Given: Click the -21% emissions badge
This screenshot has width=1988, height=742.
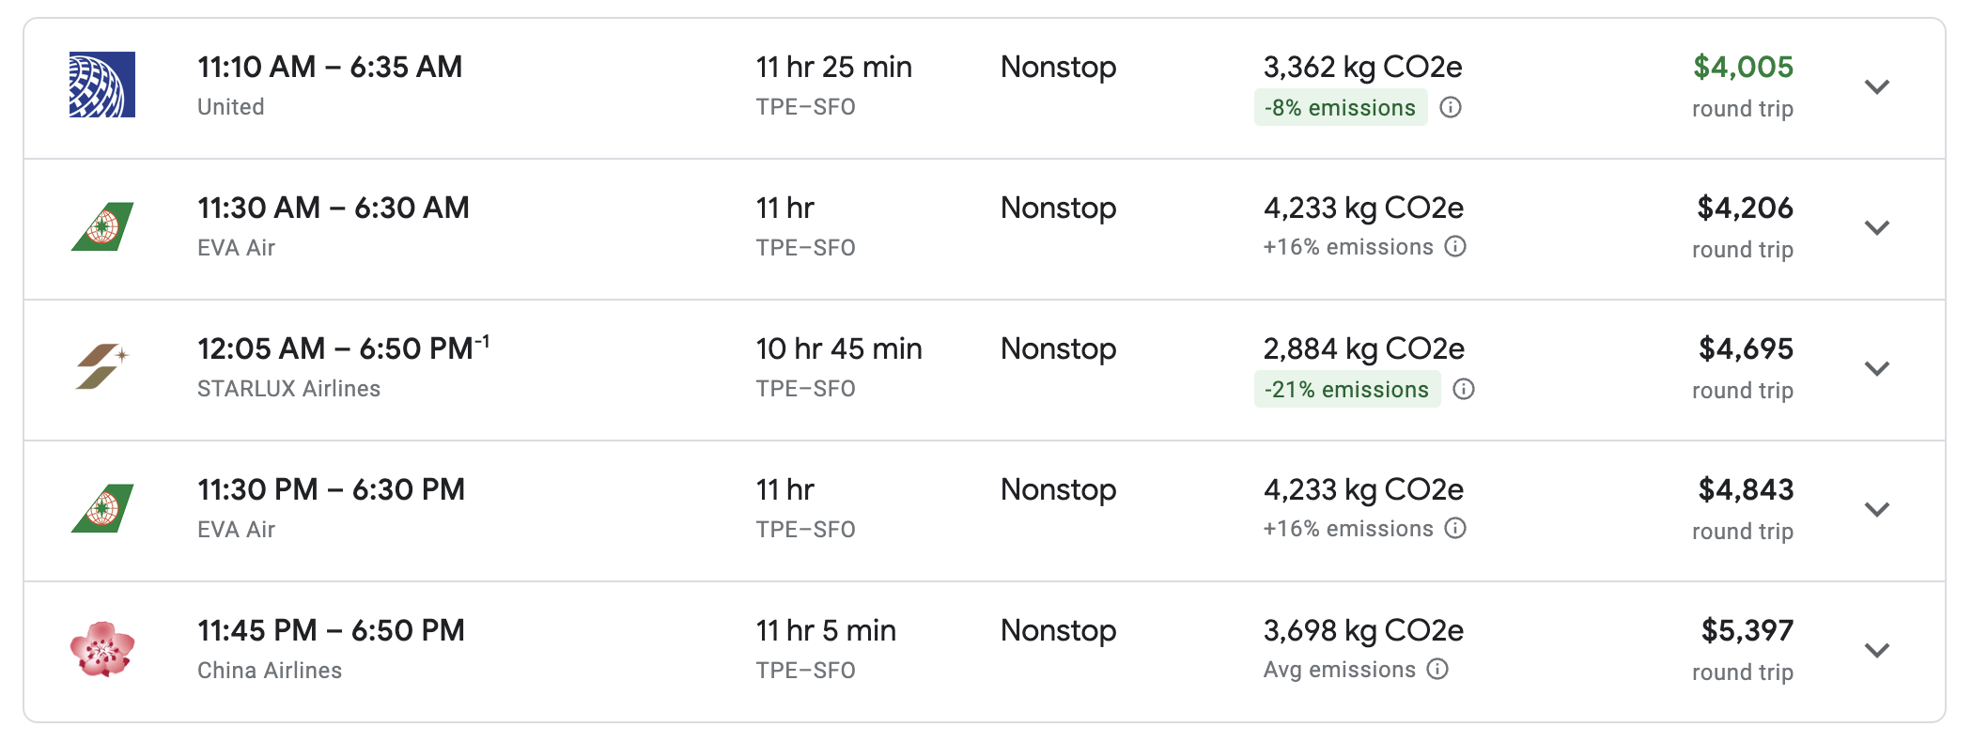Looking at the screenshot, I should [1346, 390].
